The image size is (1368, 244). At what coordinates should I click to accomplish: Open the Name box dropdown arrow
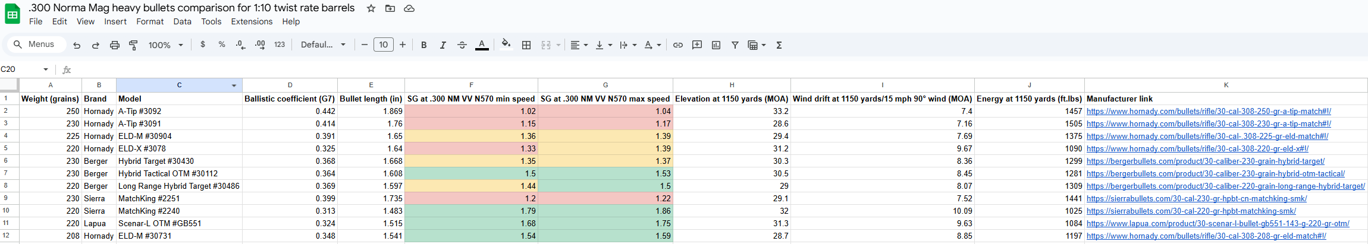(x=46, y=69)
